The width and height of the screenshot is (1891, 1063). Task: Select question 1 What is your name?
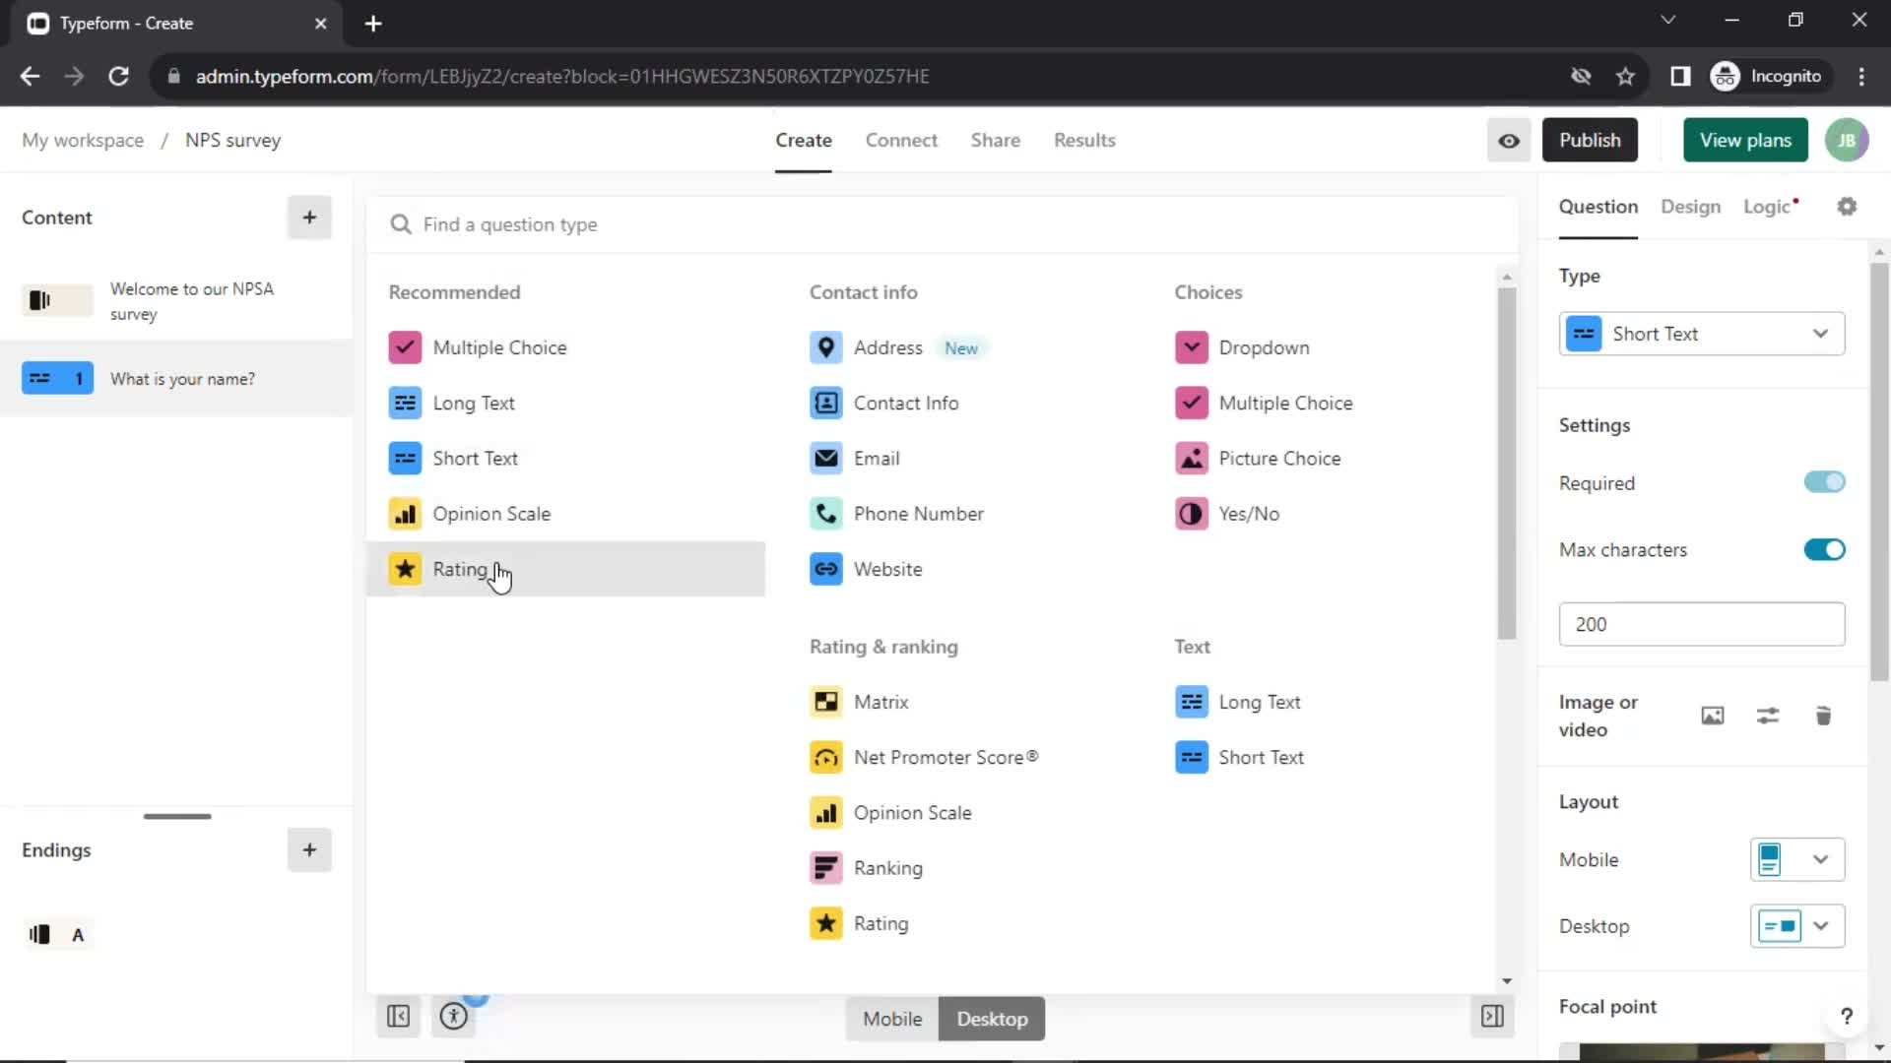coord(176,379)
